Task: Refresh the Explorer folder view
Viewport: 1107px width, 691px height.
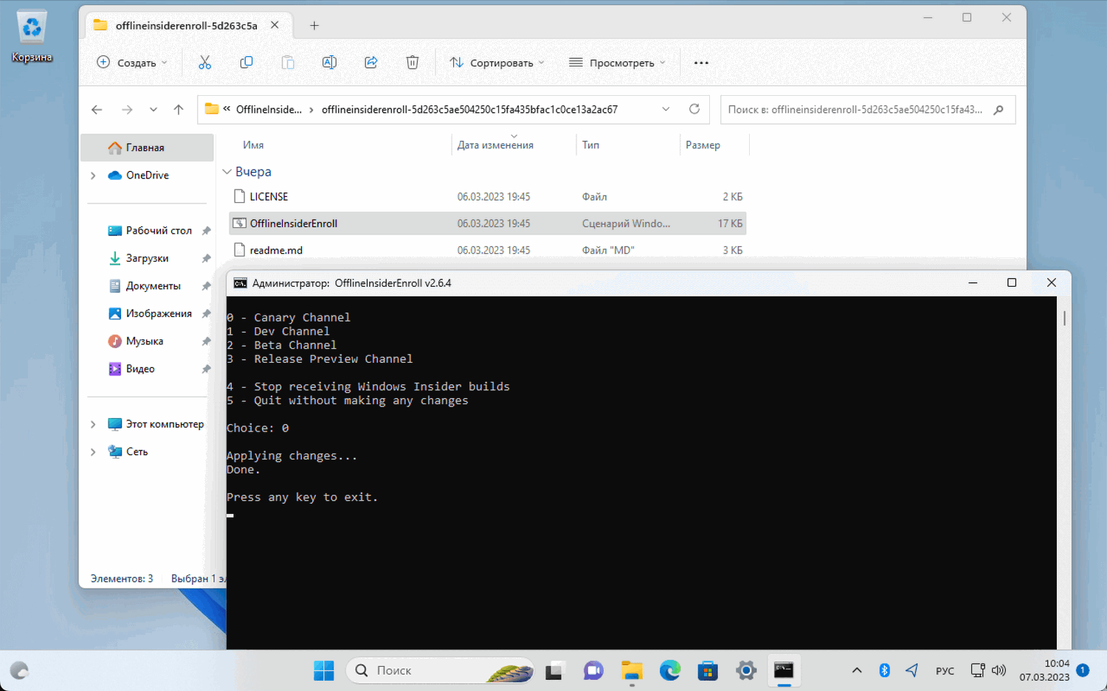Action: 694,109
